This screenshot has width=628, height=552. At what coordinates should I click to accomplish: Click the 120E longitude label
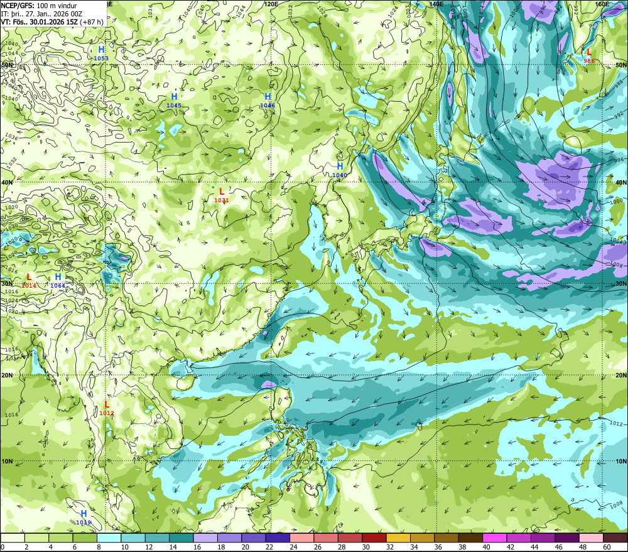tap(271, 4)
